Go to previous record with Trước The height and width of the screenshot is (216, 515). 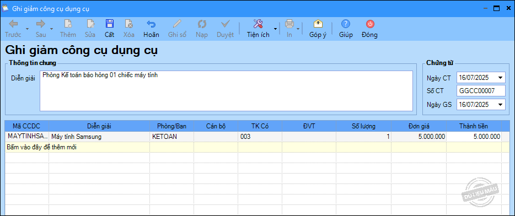[13, 24]
